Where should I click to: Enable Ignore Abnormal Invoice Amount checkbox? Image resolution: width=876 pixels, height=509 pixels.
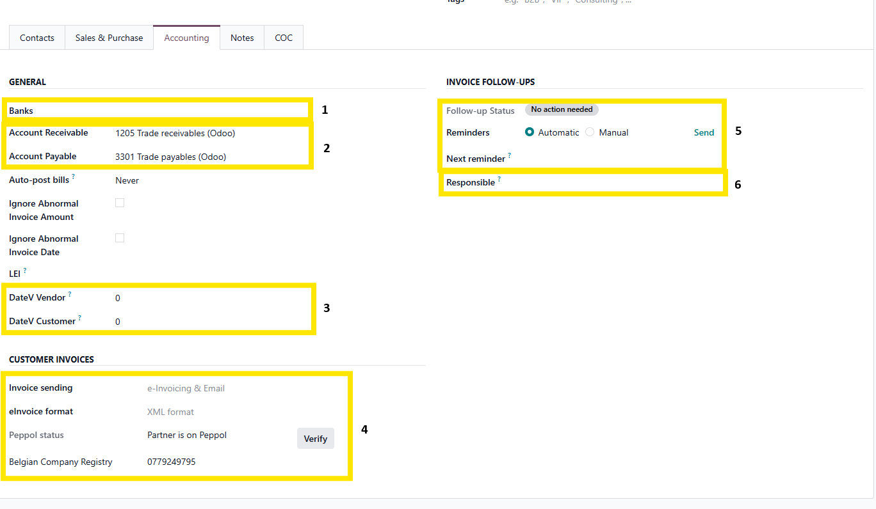(x=120, y=203)
